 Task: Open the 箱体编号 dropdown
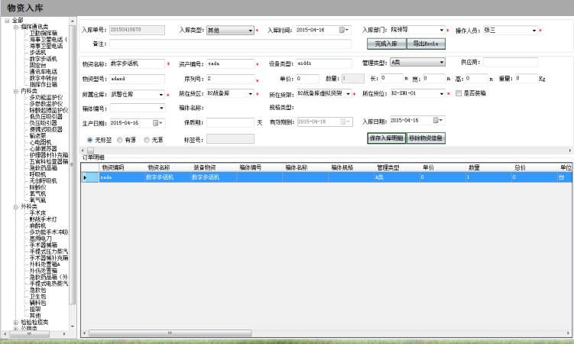(x=161, y=108)
